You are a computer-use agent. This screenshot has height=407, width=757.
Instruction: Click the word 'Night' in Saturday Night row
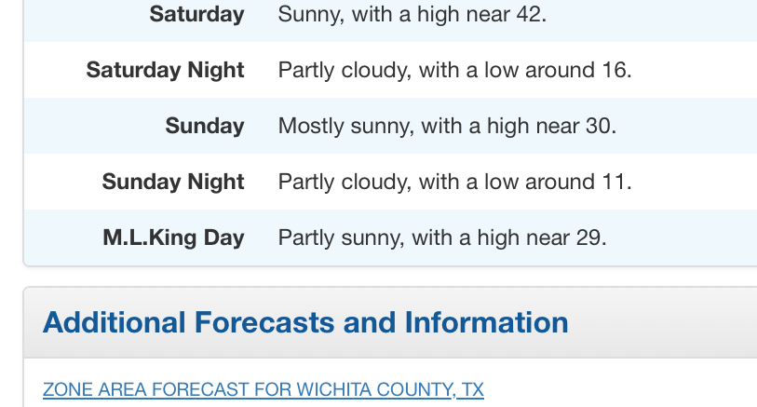(x=216, y=70)
